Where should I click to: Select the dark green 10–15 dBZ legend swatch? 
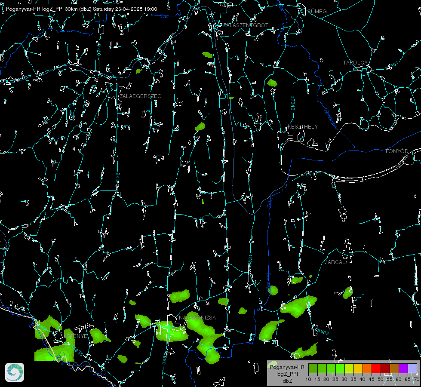313,368
